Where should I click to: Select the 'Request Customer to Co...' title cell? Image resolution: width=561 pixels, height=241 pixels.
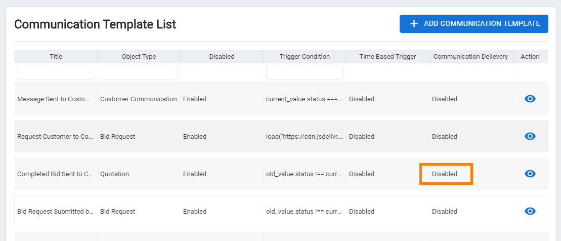click(56, 136)
